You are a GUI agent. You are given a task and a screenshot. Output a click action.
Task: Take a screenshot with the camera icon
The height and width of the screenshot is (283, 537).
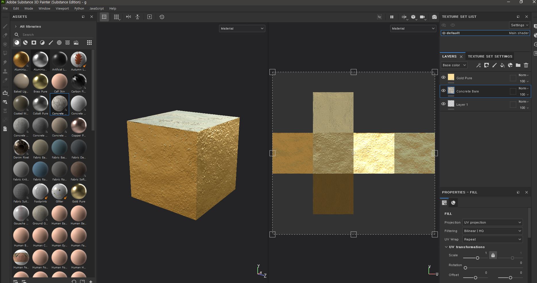(x=434, y=17)
